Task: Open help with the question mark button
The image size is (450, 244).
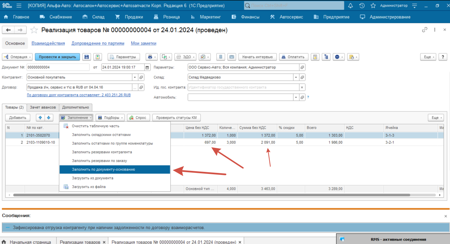Action: [443, 57]
